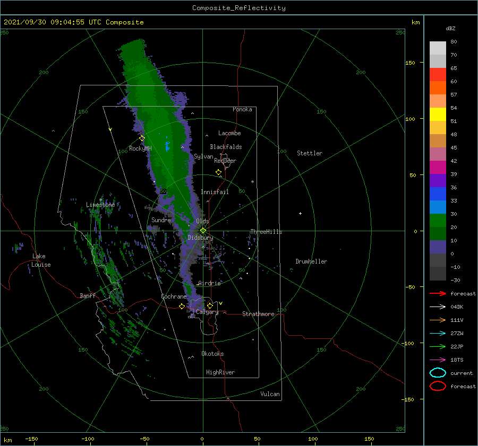Image resolution: width=478 pixels, height=446 pixels.
Task: Click yellow diamond marker below Cochrane
Action: point(182,307)
